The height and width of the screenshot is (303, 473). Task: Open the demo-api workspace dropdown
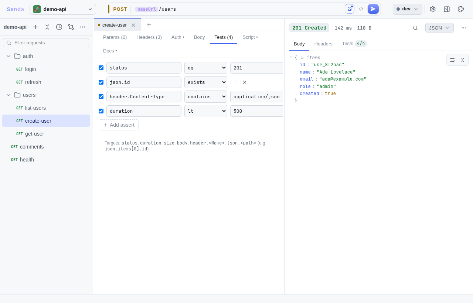tap(63, 9)
